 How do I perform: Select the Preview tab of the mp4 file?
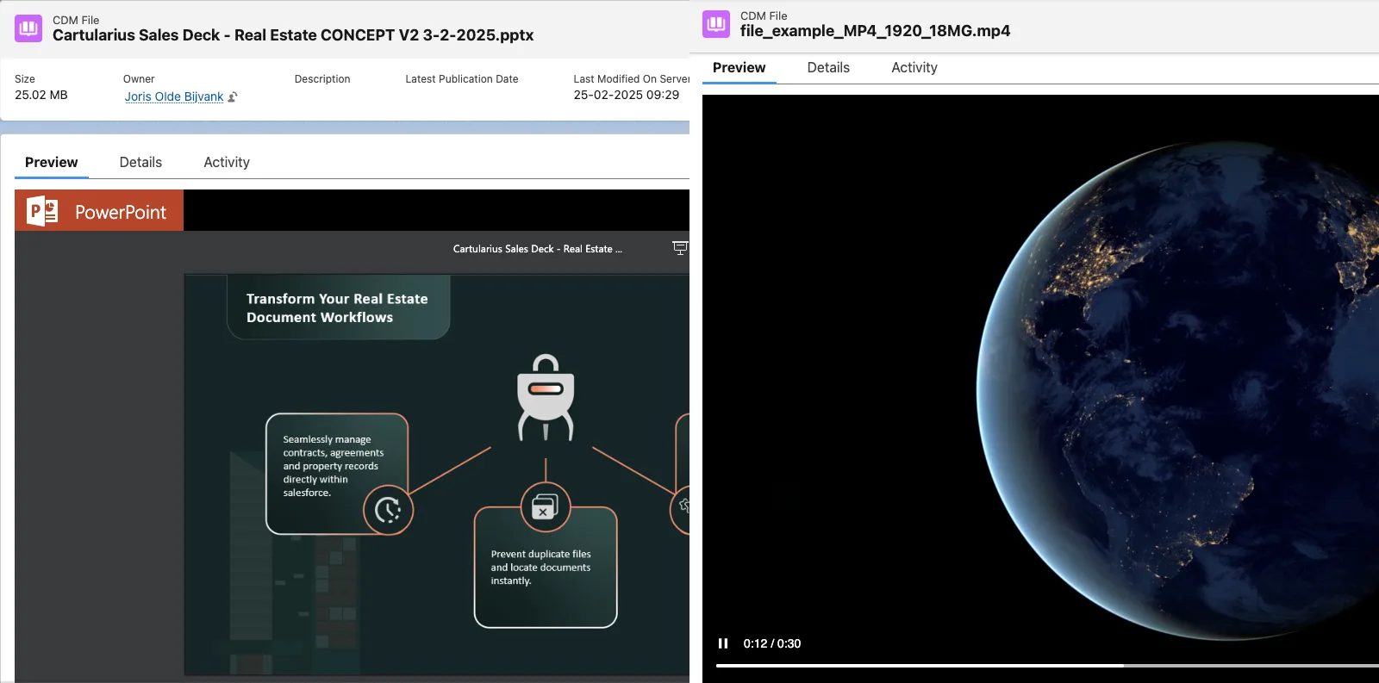(739, 67)
